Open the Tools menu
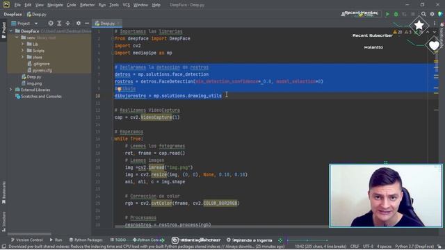Viewport: 445px width, 250px height. click(114, 5)
